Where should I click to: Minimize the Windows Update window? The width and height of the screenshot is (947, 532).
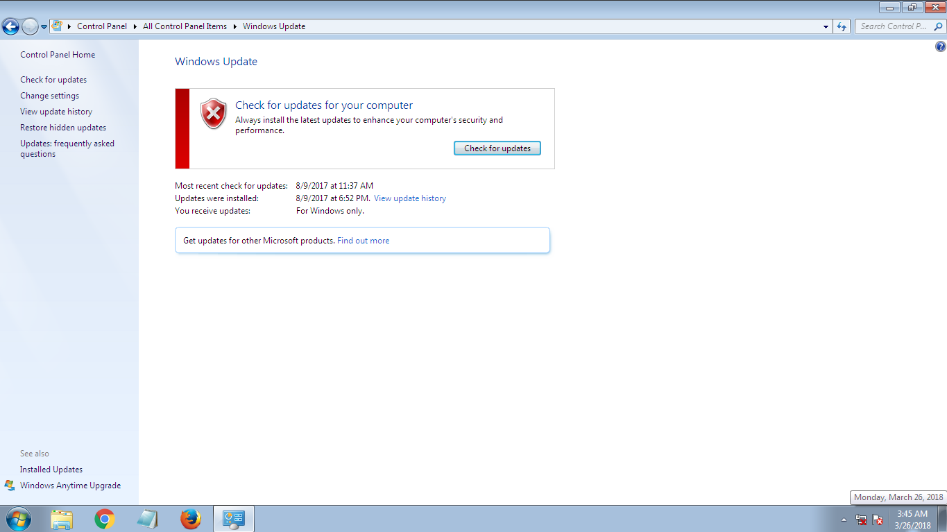[890, 7]
